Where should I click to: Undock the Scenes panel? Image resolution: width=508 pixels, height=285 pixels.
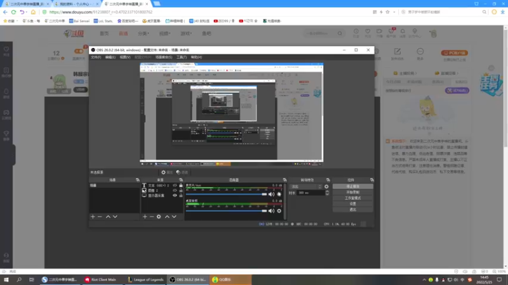pyautogui.click(x=137, y=180)
